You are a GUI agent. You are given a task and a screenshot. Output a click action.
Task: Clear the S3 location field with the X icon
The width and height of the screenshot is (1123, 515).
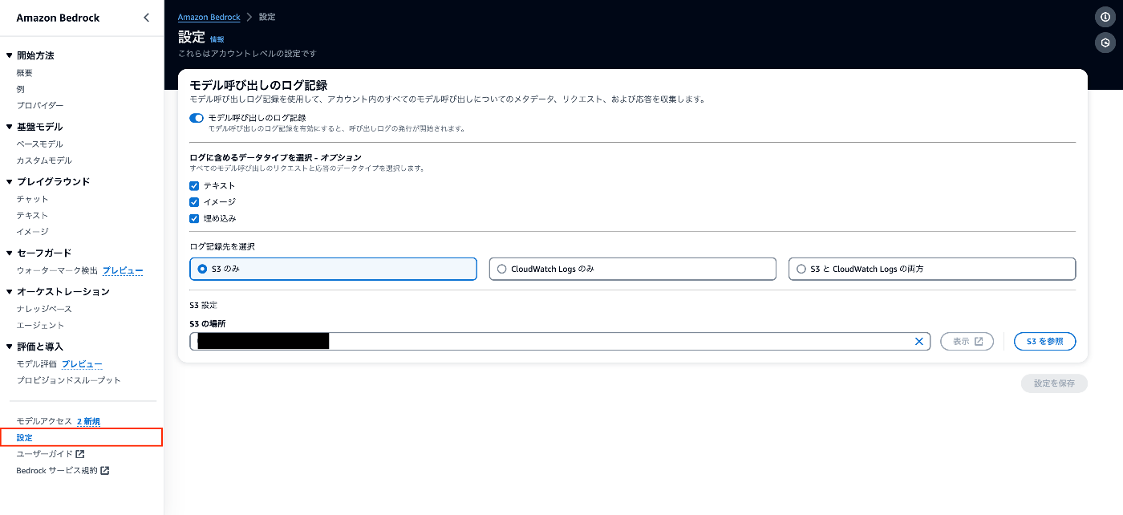pyautogui.click(x=919, y=342)
